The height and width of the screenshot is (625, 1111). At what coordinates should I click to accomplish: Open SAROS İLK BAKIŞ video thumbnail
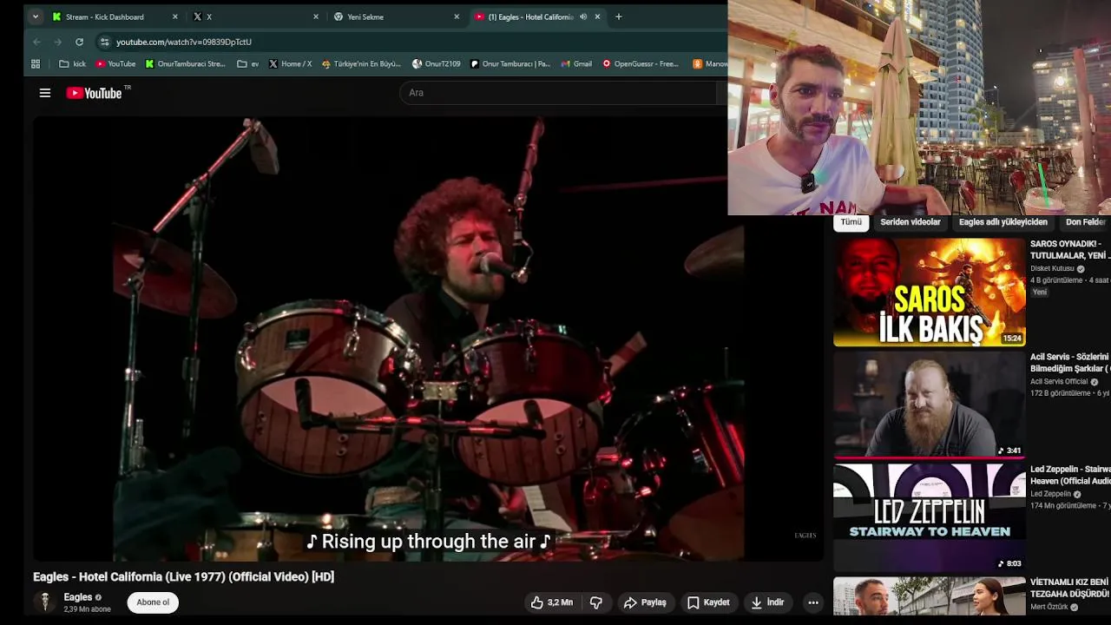pyautogui.click(x=929, y=292)
